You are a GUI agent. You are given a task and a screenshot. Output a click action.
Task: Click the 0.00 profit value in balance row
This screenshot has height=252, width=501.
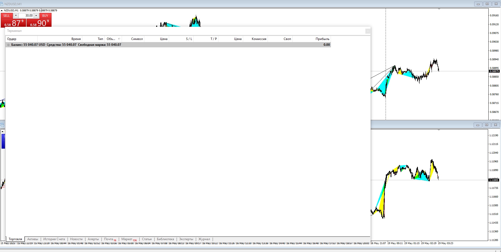(326, 45)
